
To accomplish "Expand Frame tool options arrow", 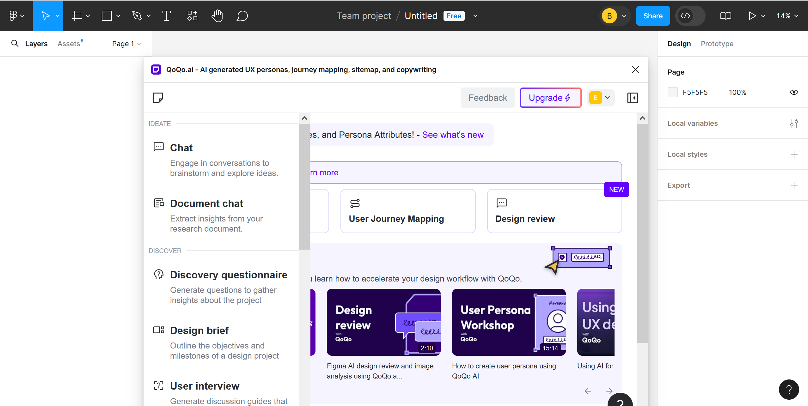I will pos(88,16).
